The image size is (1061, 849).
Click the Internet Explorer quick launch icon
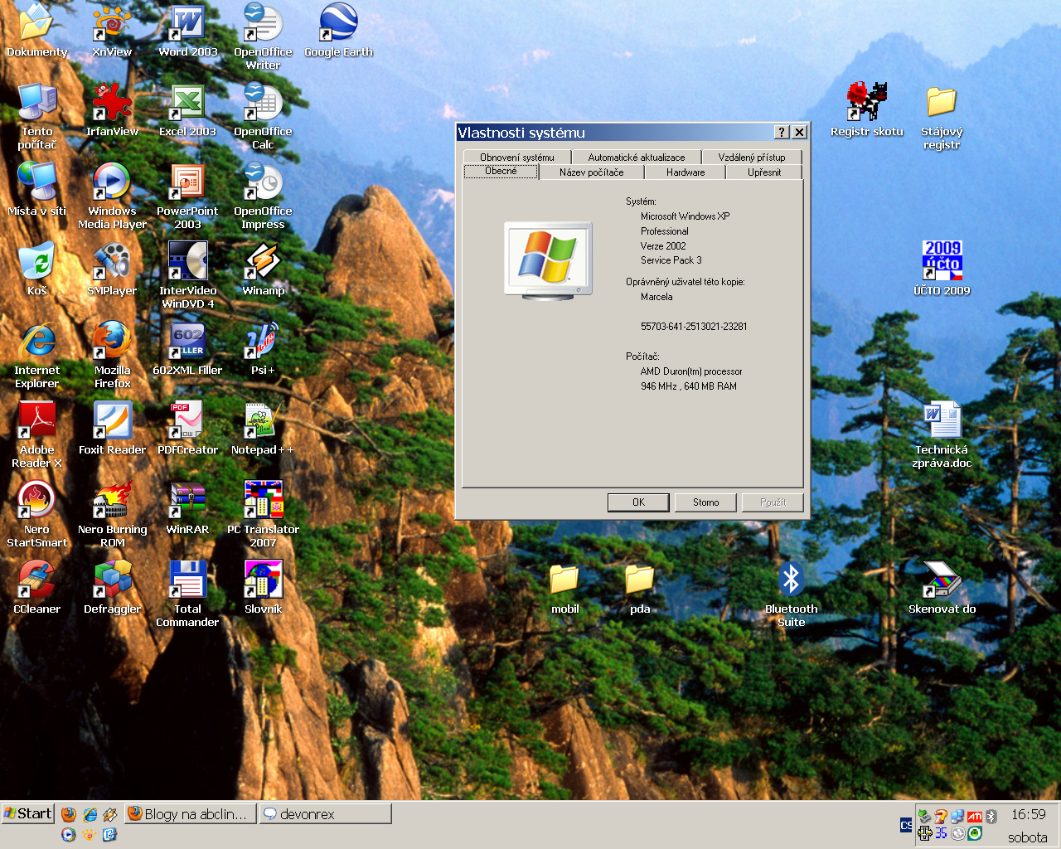(x=90, y=814)
